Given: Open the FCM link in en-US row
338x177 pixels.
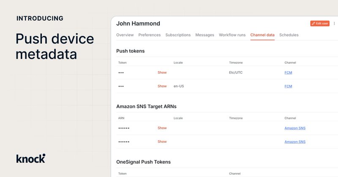Looking at the screenshot, I should coord(288,86).
